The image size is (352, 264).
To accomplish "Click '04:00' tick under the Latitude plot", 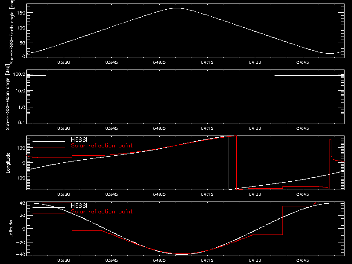I will tap(159, 260).
